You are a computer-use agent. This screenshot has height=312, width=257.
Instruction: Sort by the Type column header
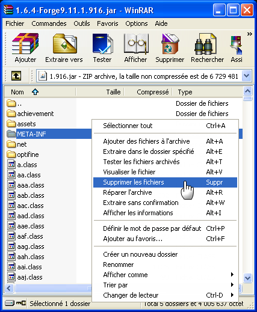click(207, 92)
